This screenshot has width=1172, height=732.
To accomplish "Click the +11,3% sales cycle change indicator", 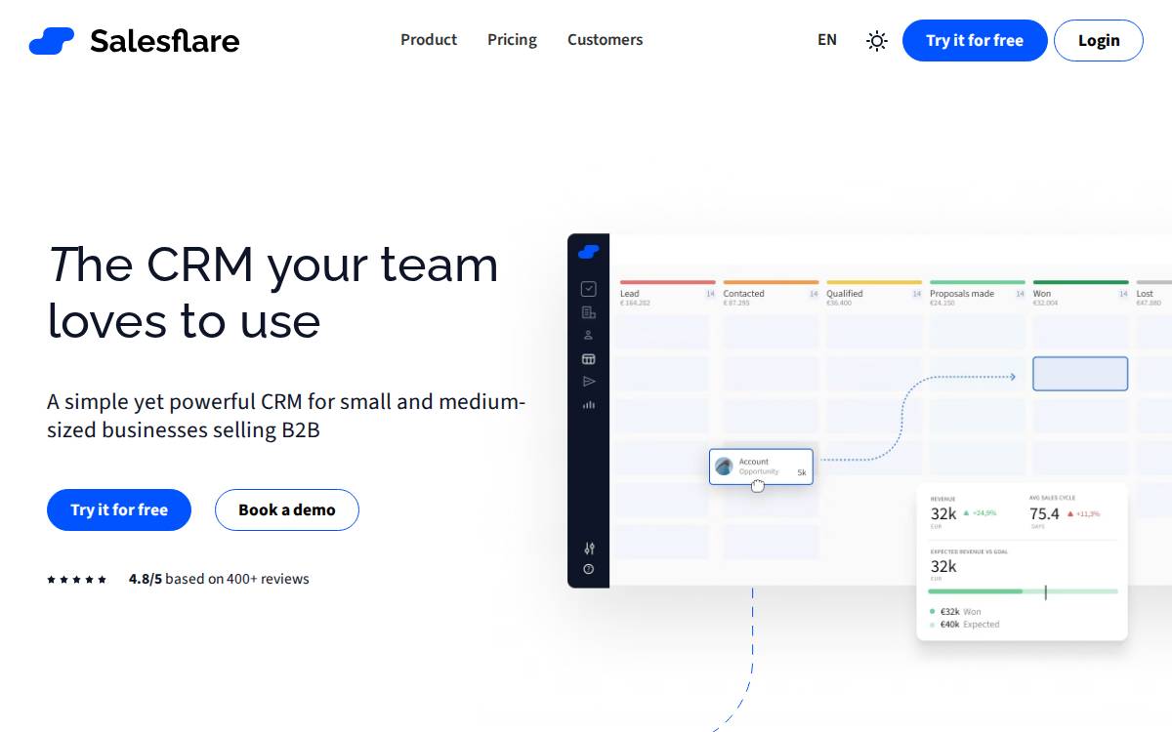I will pyautogui.click(x=1084, y=513).
